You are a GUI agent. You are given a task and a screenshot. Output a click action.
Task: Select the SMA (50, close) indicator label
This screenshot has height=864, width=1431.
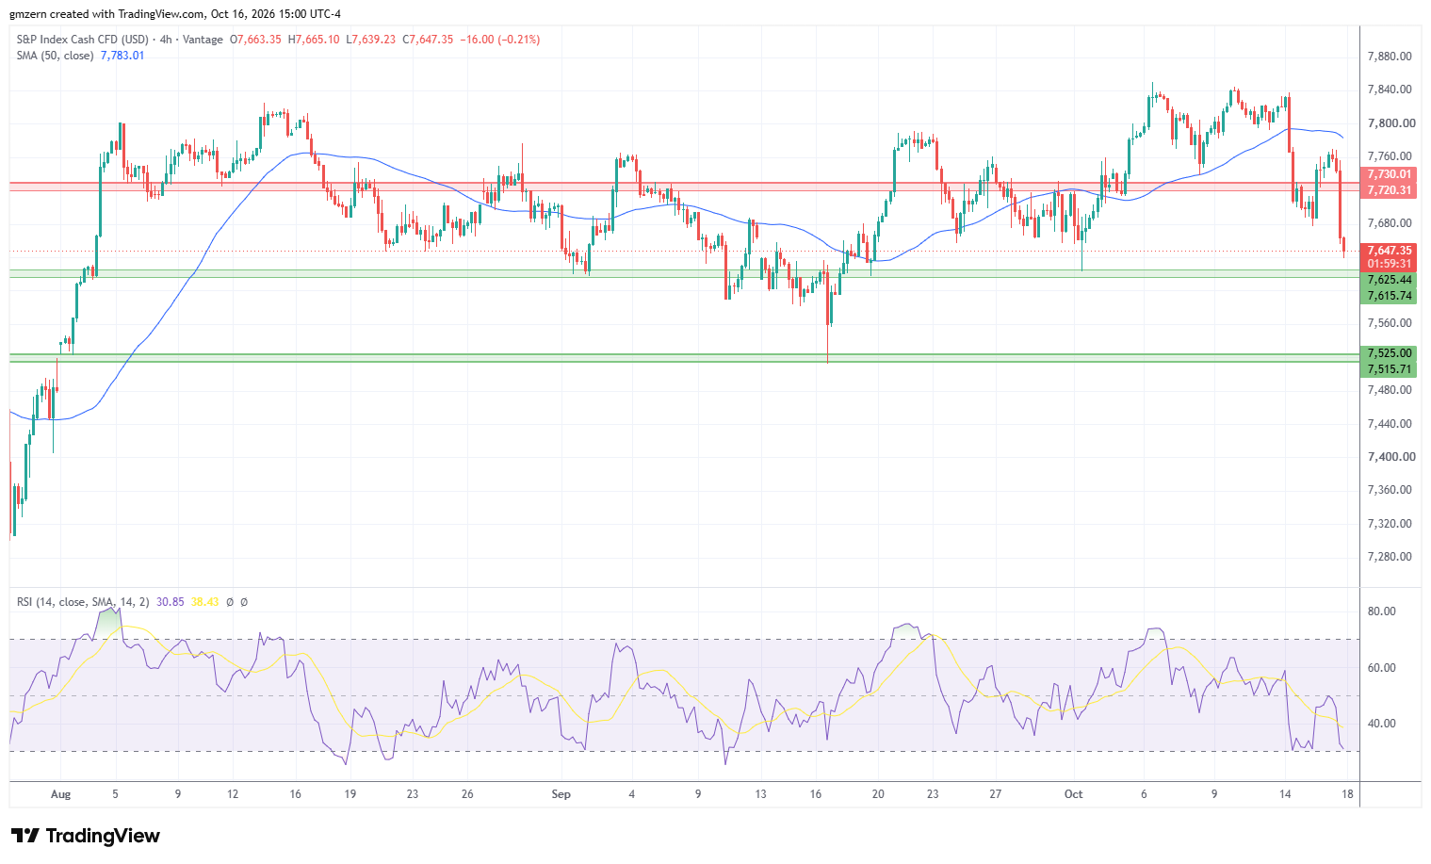(x=55, y=56)
